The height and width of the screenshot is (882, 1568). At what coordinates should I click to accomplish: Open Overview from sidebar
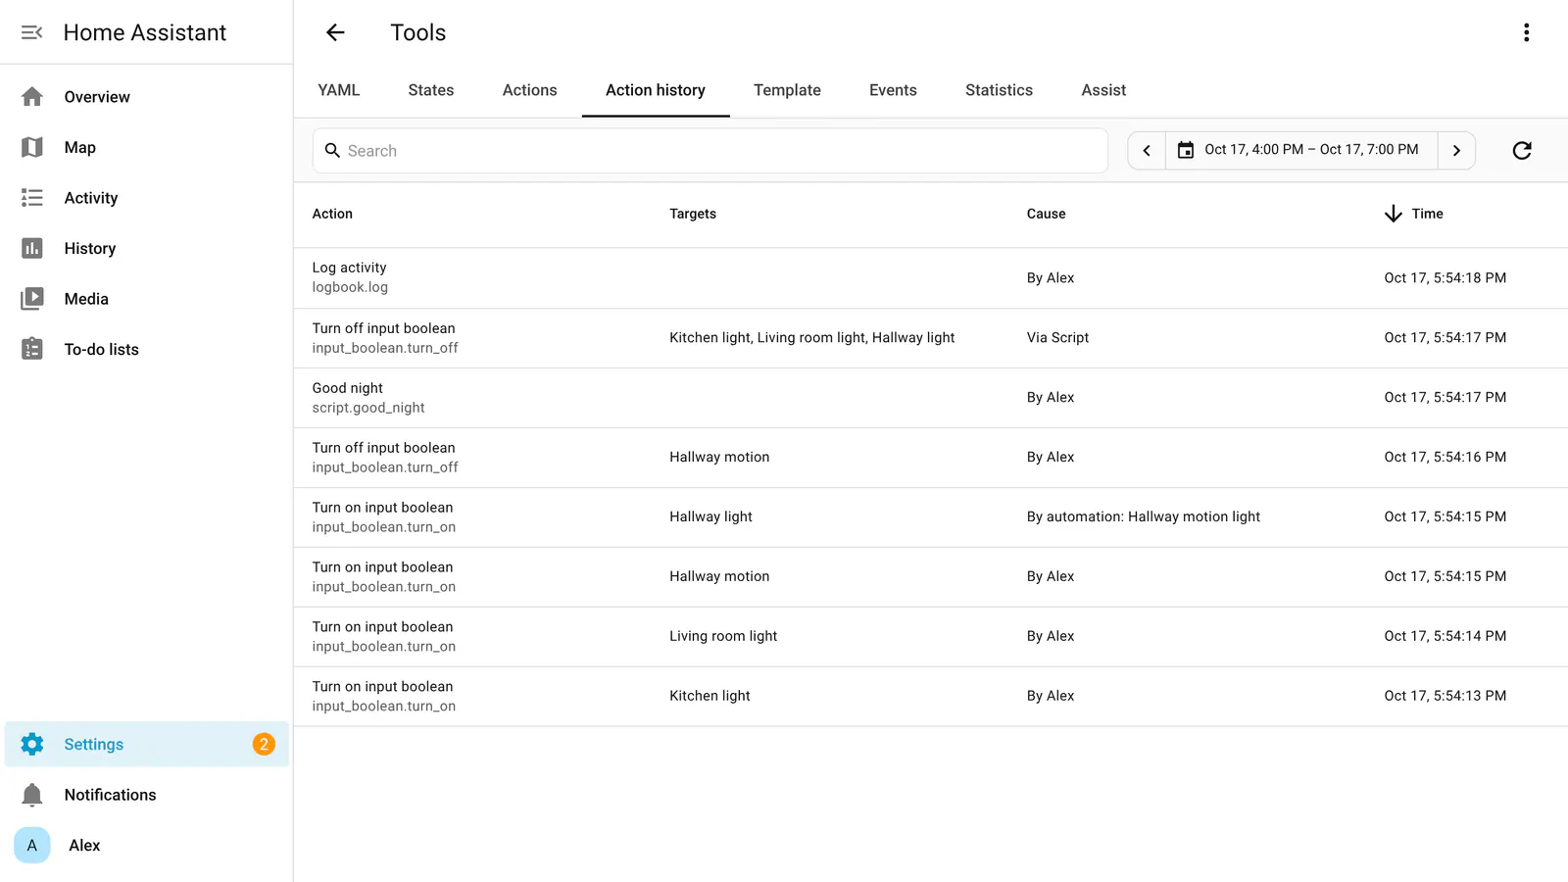[x=147, y=97]
